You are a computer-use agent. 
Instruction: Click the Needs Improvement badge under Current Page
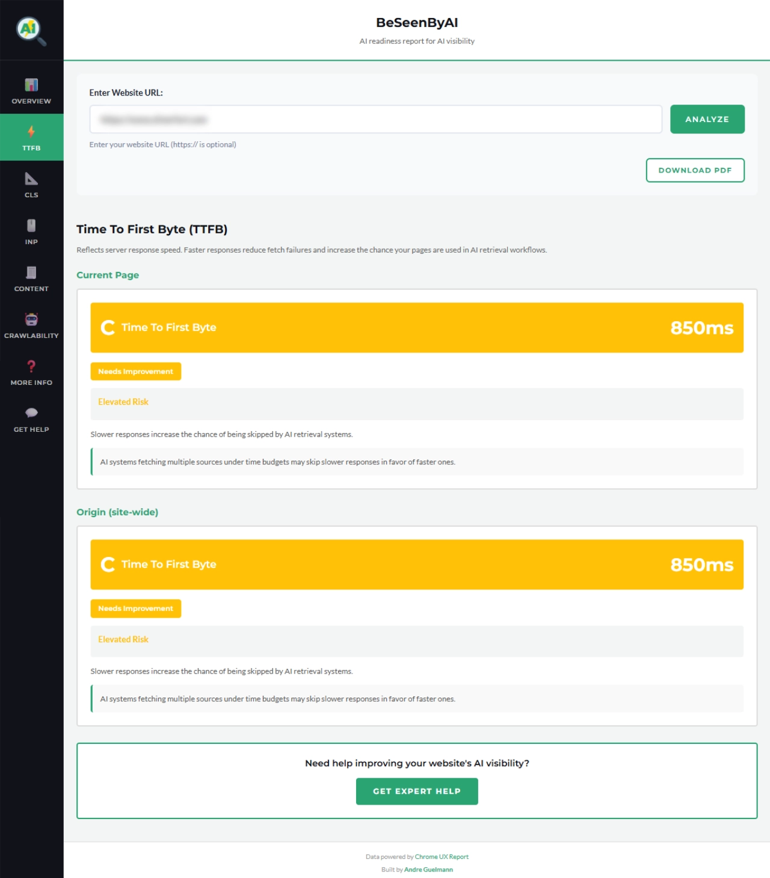coord(135,371)
